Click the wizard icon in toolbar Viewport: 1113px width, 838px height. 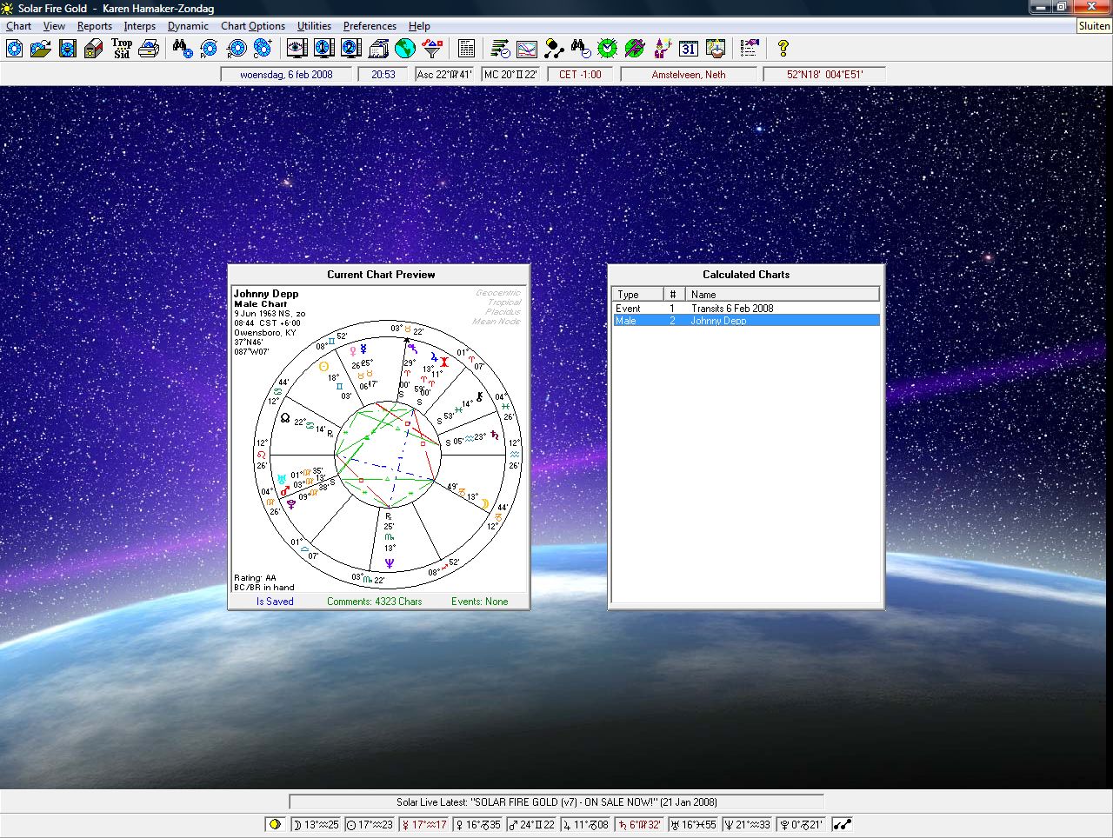[x=662, y=49]
